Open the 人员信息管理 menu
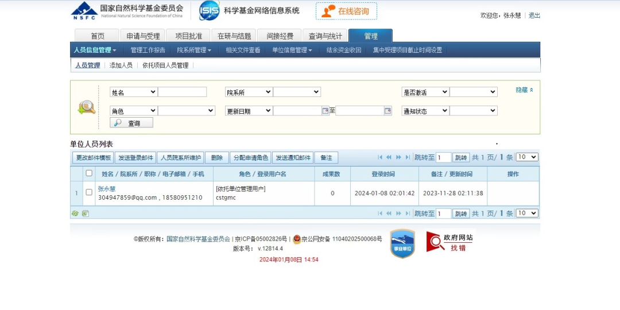Viewport: 620px width, 310px height. tap(95, 50)
